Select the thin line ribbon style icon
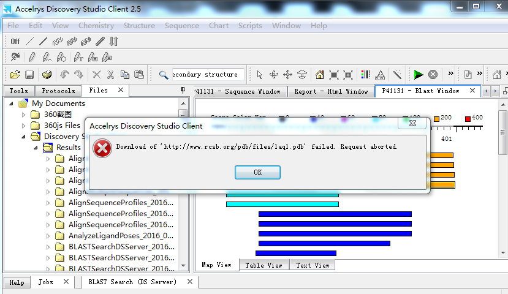 pyautogui.click(x=29, y=42)
